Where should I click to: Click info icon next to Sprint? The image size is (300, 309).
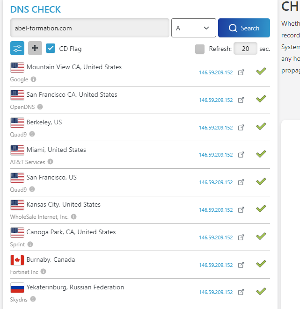click(30, 244)
